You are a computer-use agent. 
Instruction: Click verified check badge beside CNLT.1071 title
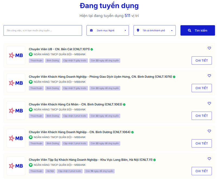(x=92, y=49)
